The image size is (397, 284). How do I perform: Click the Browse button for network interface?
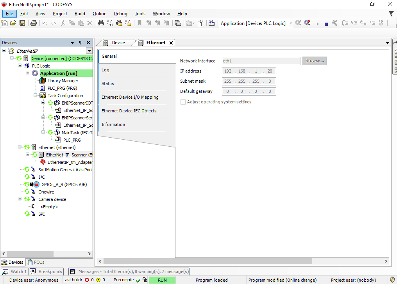coord(315,61)
